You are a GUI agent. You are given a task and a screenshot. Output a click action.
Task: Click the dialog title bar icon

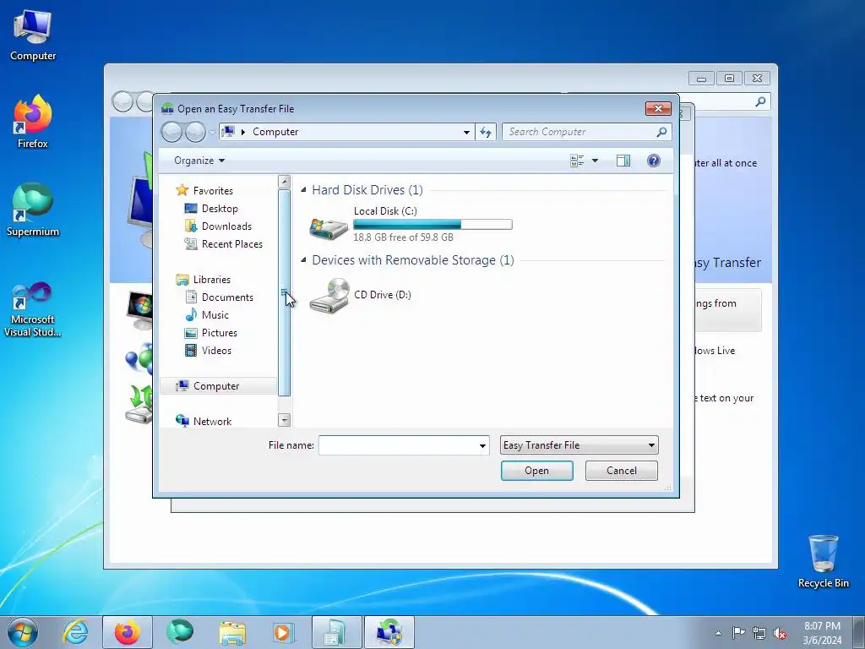point(167,109)
